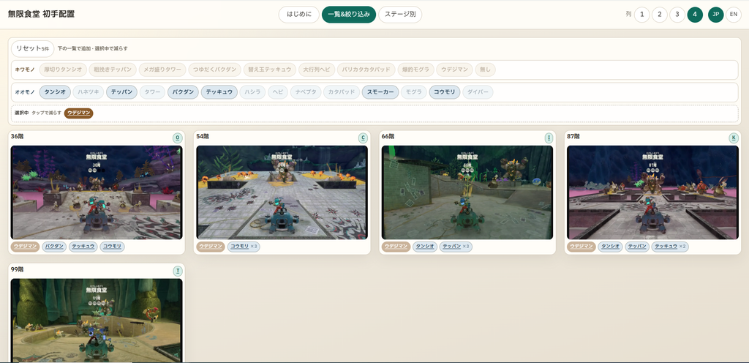Switch language to JP

(x=715, y=15)
